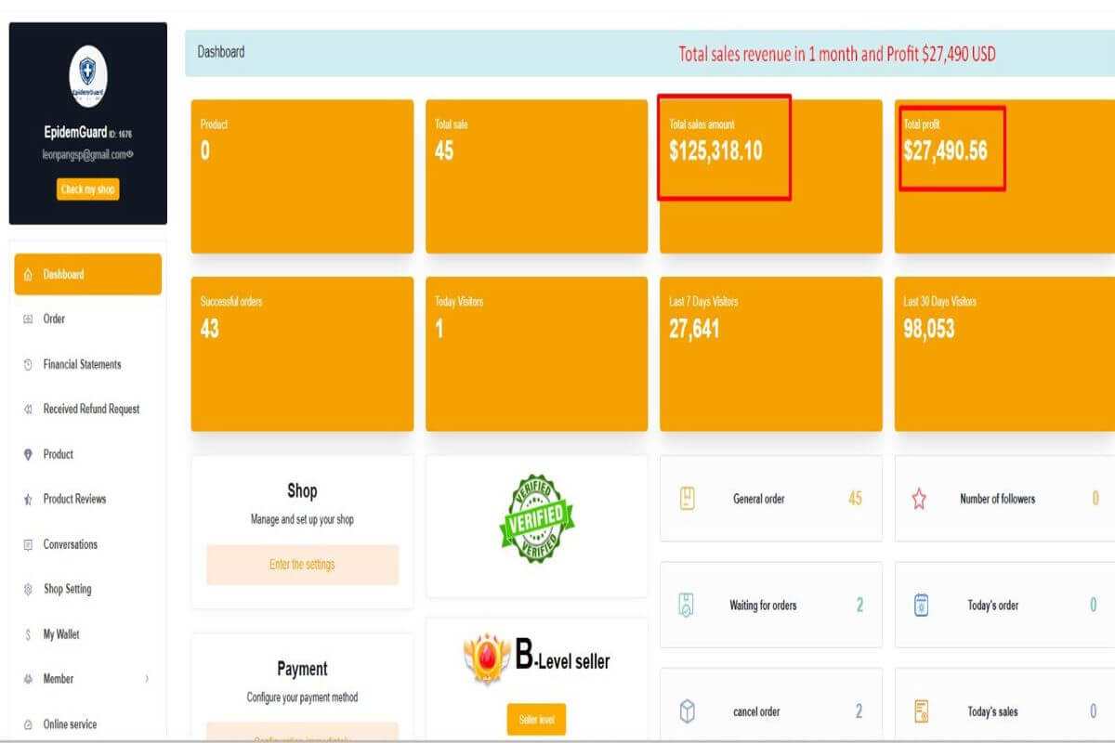Screen dimensions: 1115x743
Task: Click the EpidemGuard shop logo avatar
Action: [x=88, y=76]
